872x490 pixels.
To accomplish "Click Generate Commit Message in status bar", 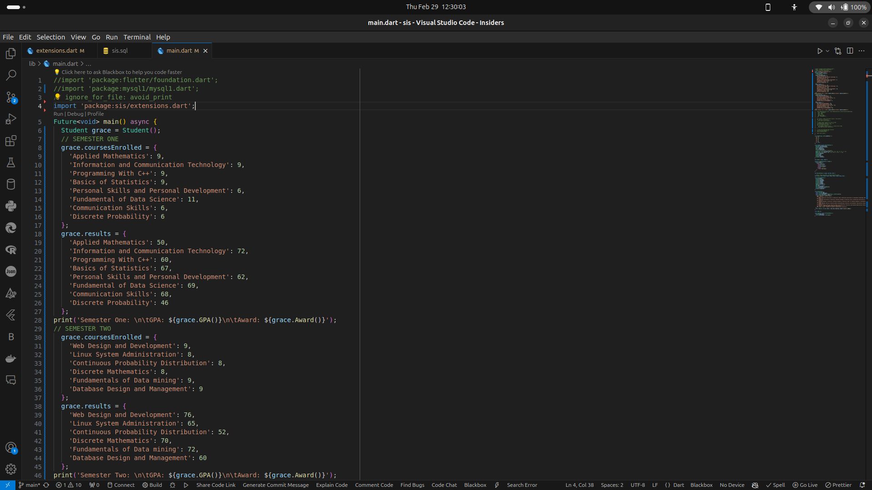I will (276, 485).
